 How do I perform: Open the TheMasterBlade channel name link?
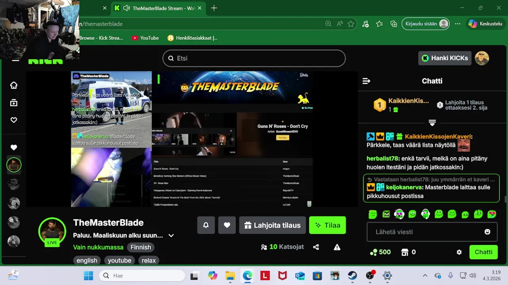(108, 222)
